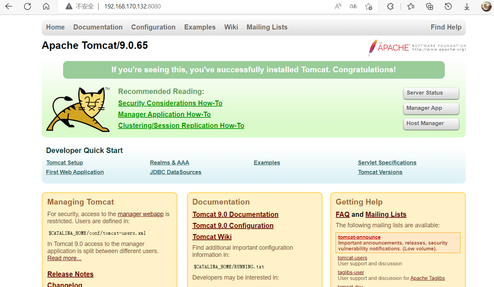Open the collections icon
The height and width of the screenshot is (287, 494).
tap(430, 6)
